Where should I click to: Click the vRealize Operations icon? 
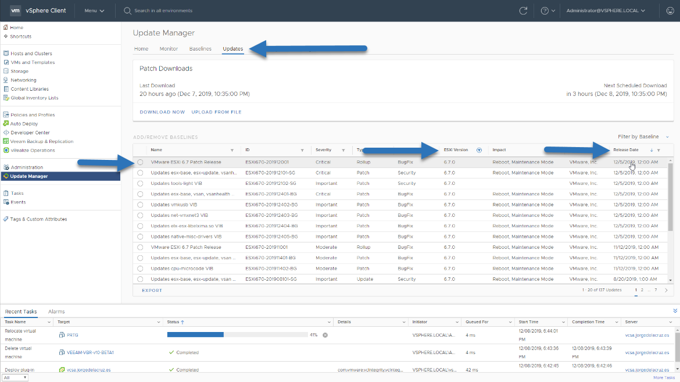6,150
